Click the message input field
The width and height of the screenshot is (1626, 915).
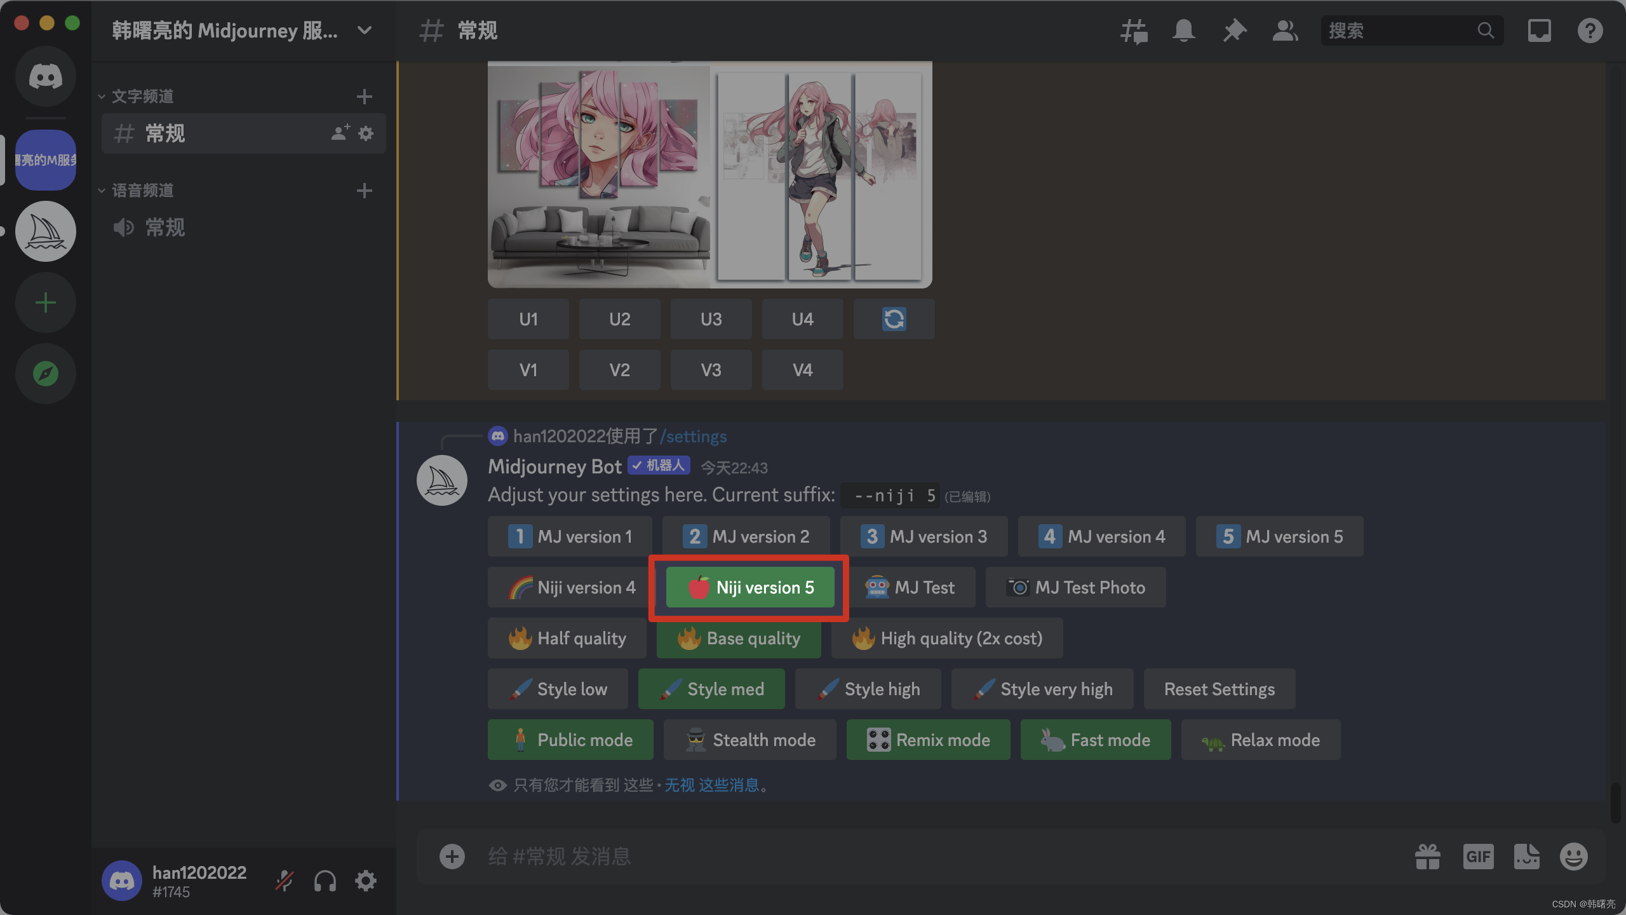[889, 857]
